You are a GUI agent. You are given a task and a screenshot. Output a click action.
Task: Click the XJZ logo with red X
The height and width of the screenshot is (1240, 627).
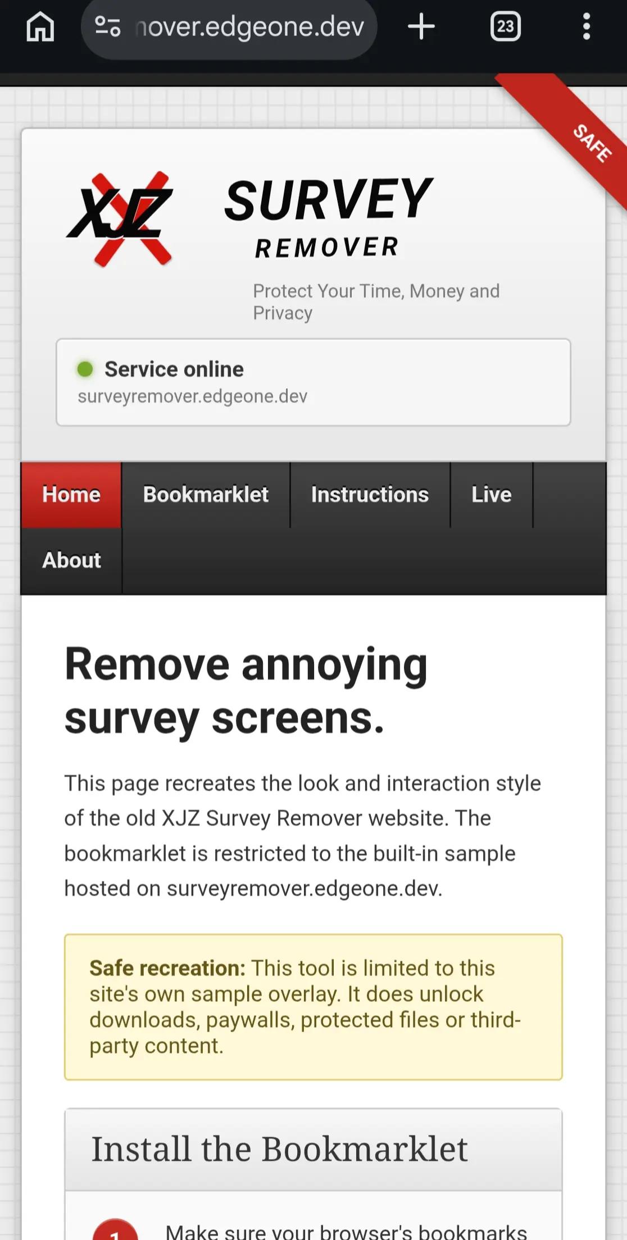[x=120, y=218]
